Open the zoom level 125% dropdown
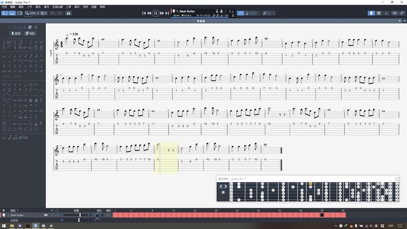The width and height of the screenshot is (407, 229). (32, 13)
